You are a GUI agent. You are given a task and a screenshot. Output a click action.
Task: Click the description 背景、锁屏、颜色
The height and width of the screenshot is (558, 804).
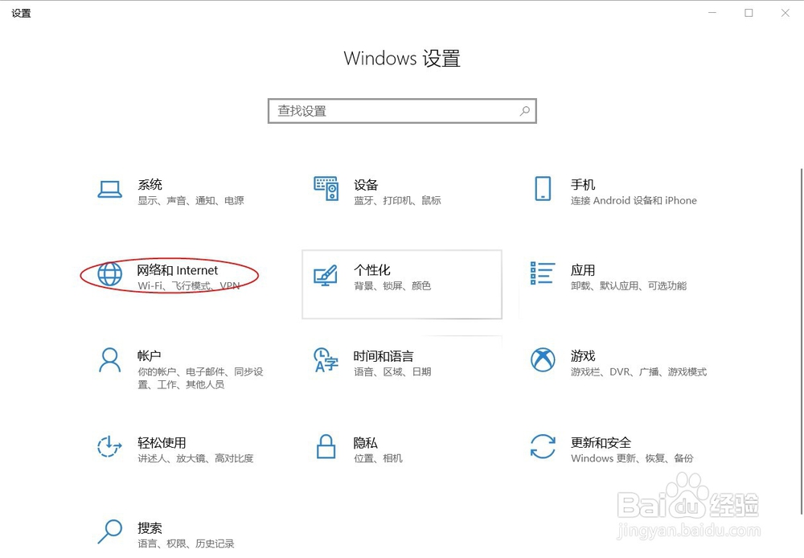pos(392,285)
